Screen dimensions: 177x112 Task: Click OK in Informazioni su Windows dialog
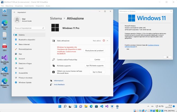167,57
